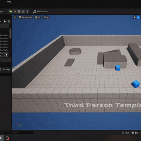Select blue cube beside the large block
Image resolution: width=141 pixels, height=141 pixels.
coord(118,68)
